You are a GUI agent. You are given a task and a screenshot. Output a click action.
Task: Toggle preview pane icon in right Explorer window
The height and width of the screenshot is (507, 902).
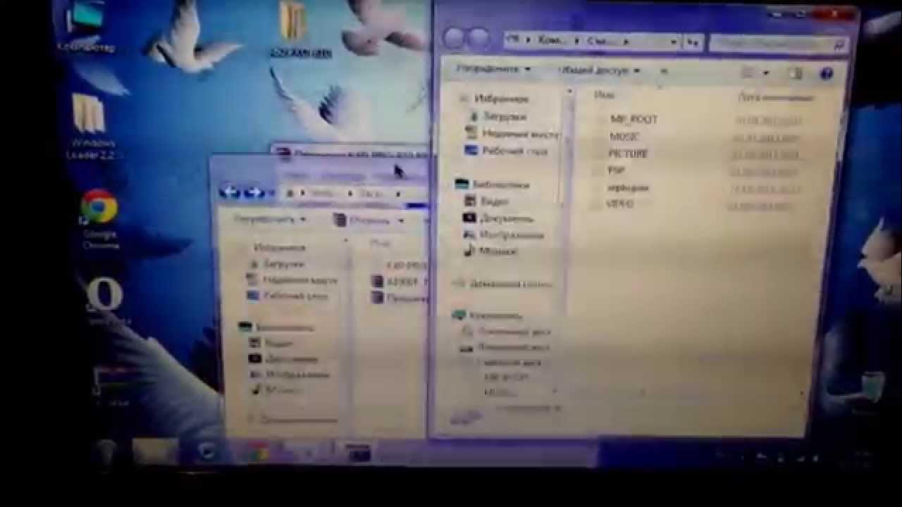796,73
